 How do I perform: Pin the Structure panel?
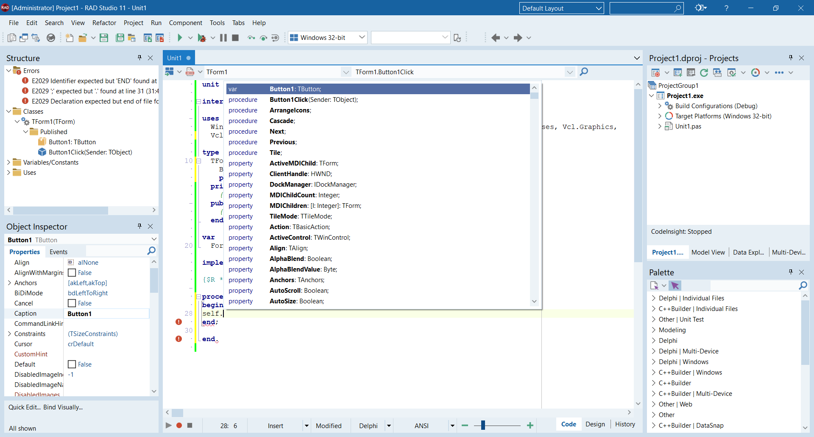139,57
